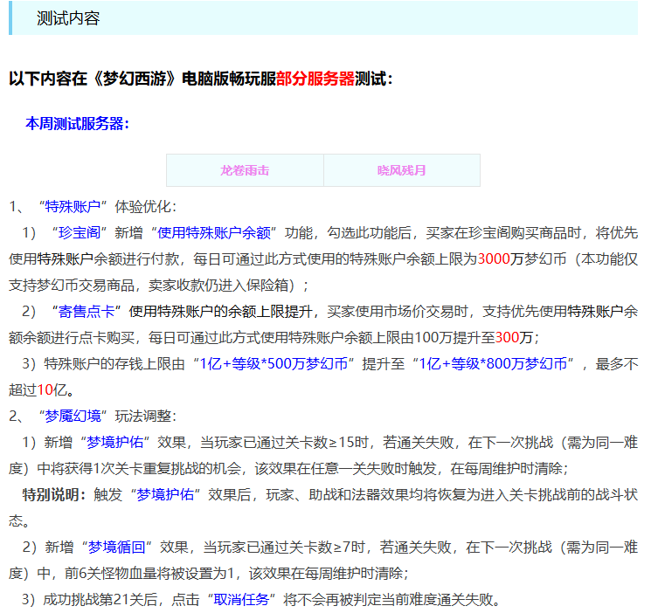Click the blue 1亿+等级*800万梦幻币 formula

click(493, 363)
